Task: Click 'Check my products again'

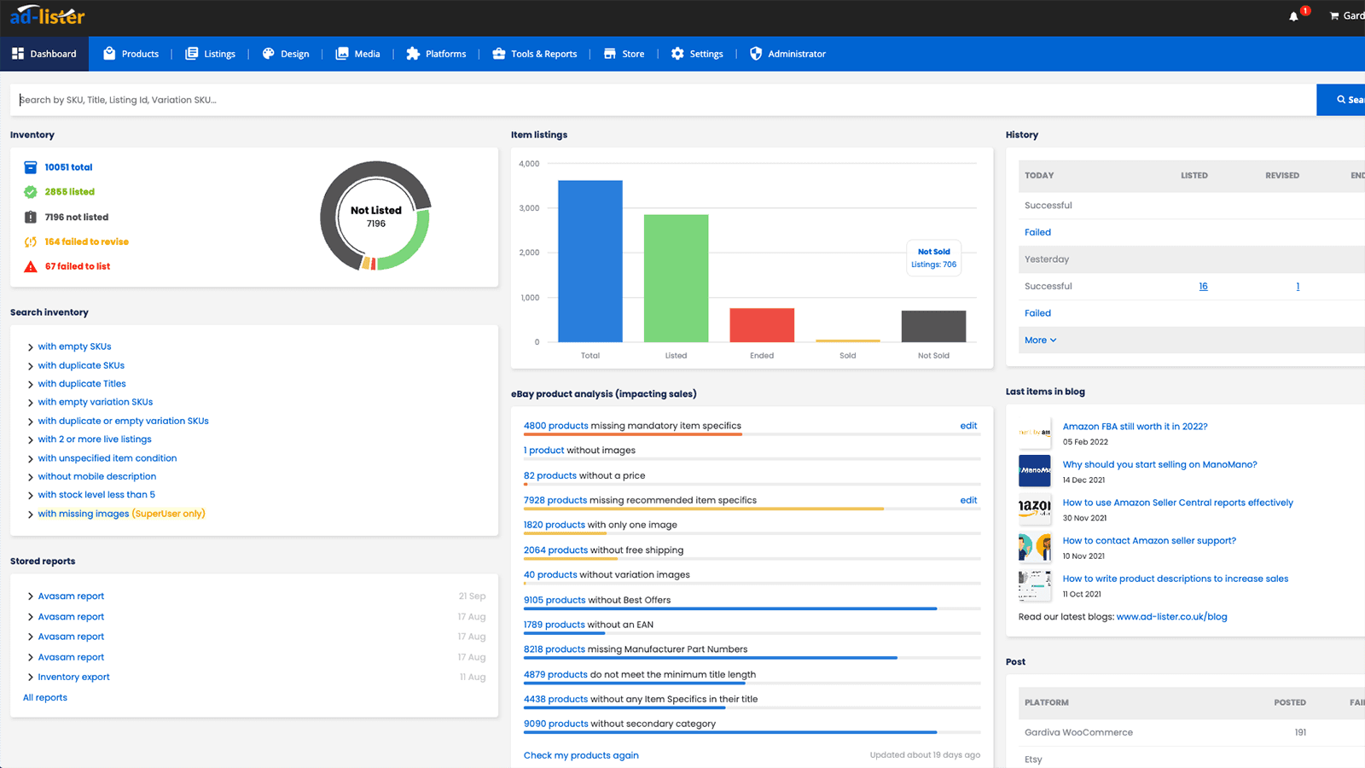Action: coord(581,755)
